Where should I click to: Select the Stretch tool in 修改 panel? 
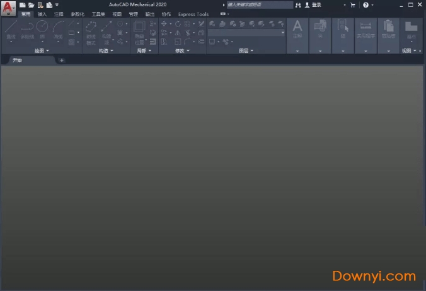pos(164,42)
